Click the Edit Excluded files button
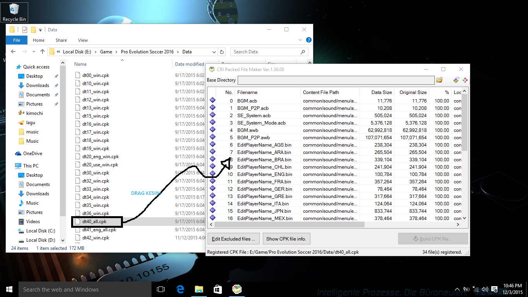 (x=233, y=239)
